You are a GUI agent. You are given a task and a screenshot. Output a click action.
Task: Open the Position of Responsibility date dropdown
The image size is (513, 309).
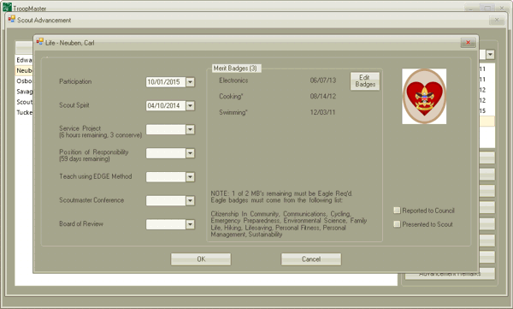pos(190,153)
